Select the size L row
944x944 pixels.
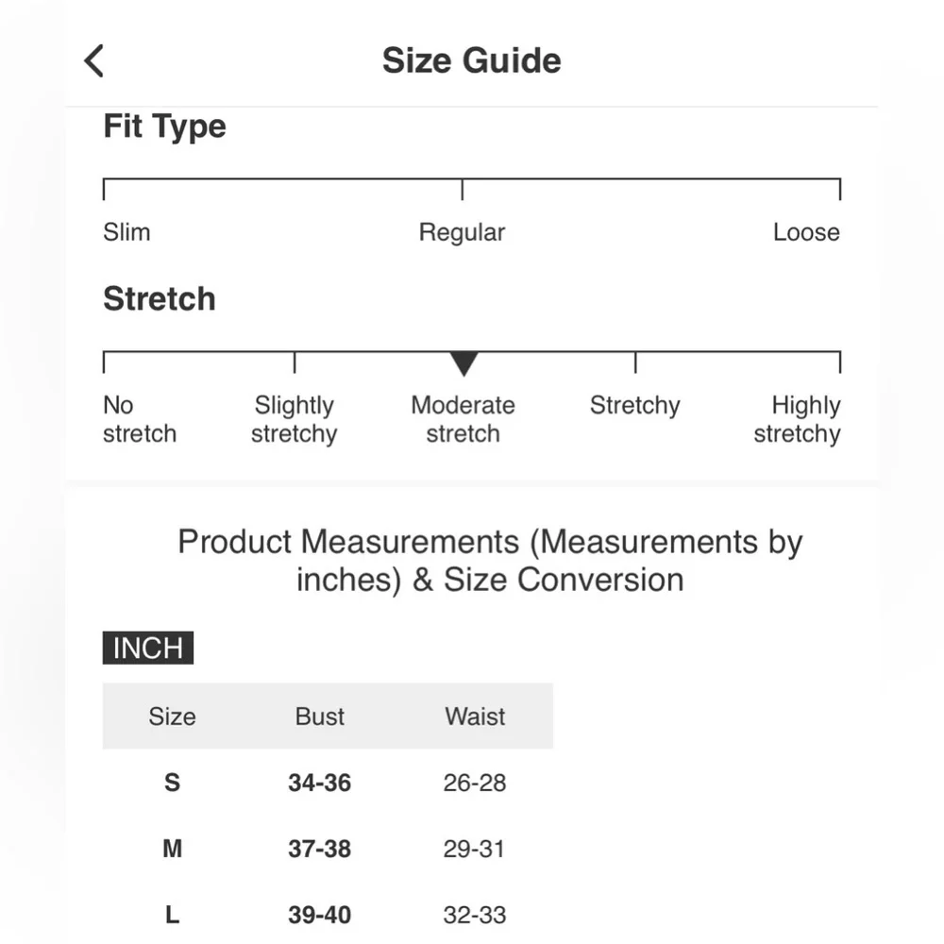click(x=172, y=915)
